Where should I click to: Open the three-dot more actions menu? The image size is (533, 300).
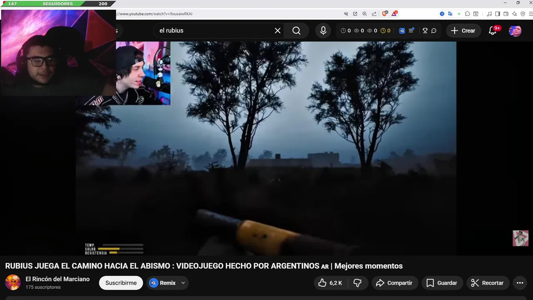tap(520, 283)
